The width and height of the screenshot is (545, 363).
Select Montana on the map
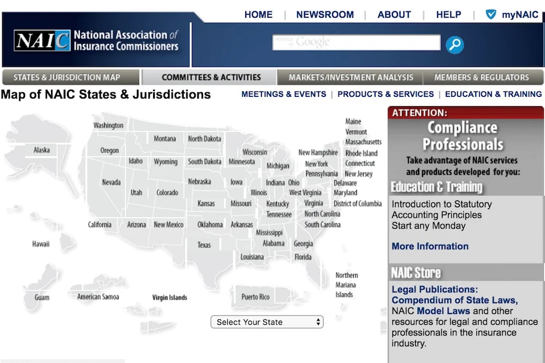[165, 138]
